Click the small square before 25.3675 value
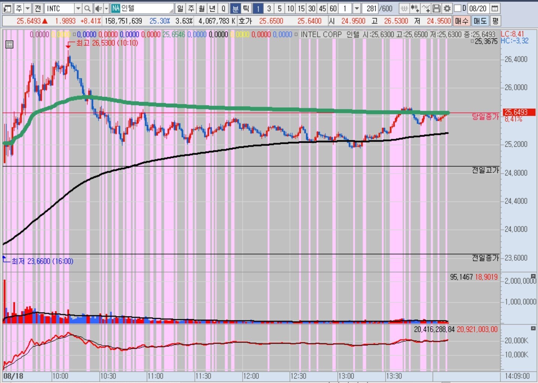This screenshot has height=383, width=538. click(472, 41)
